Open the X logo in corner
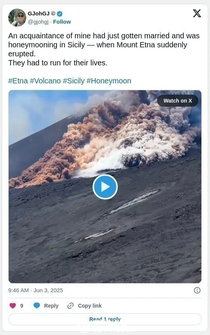Image resolution: width=210 pixels, height=335 pixels. [197, 13]
